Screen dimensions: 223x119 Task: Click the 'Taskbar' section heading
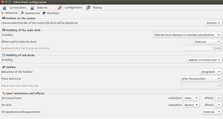tap(11, 67)
